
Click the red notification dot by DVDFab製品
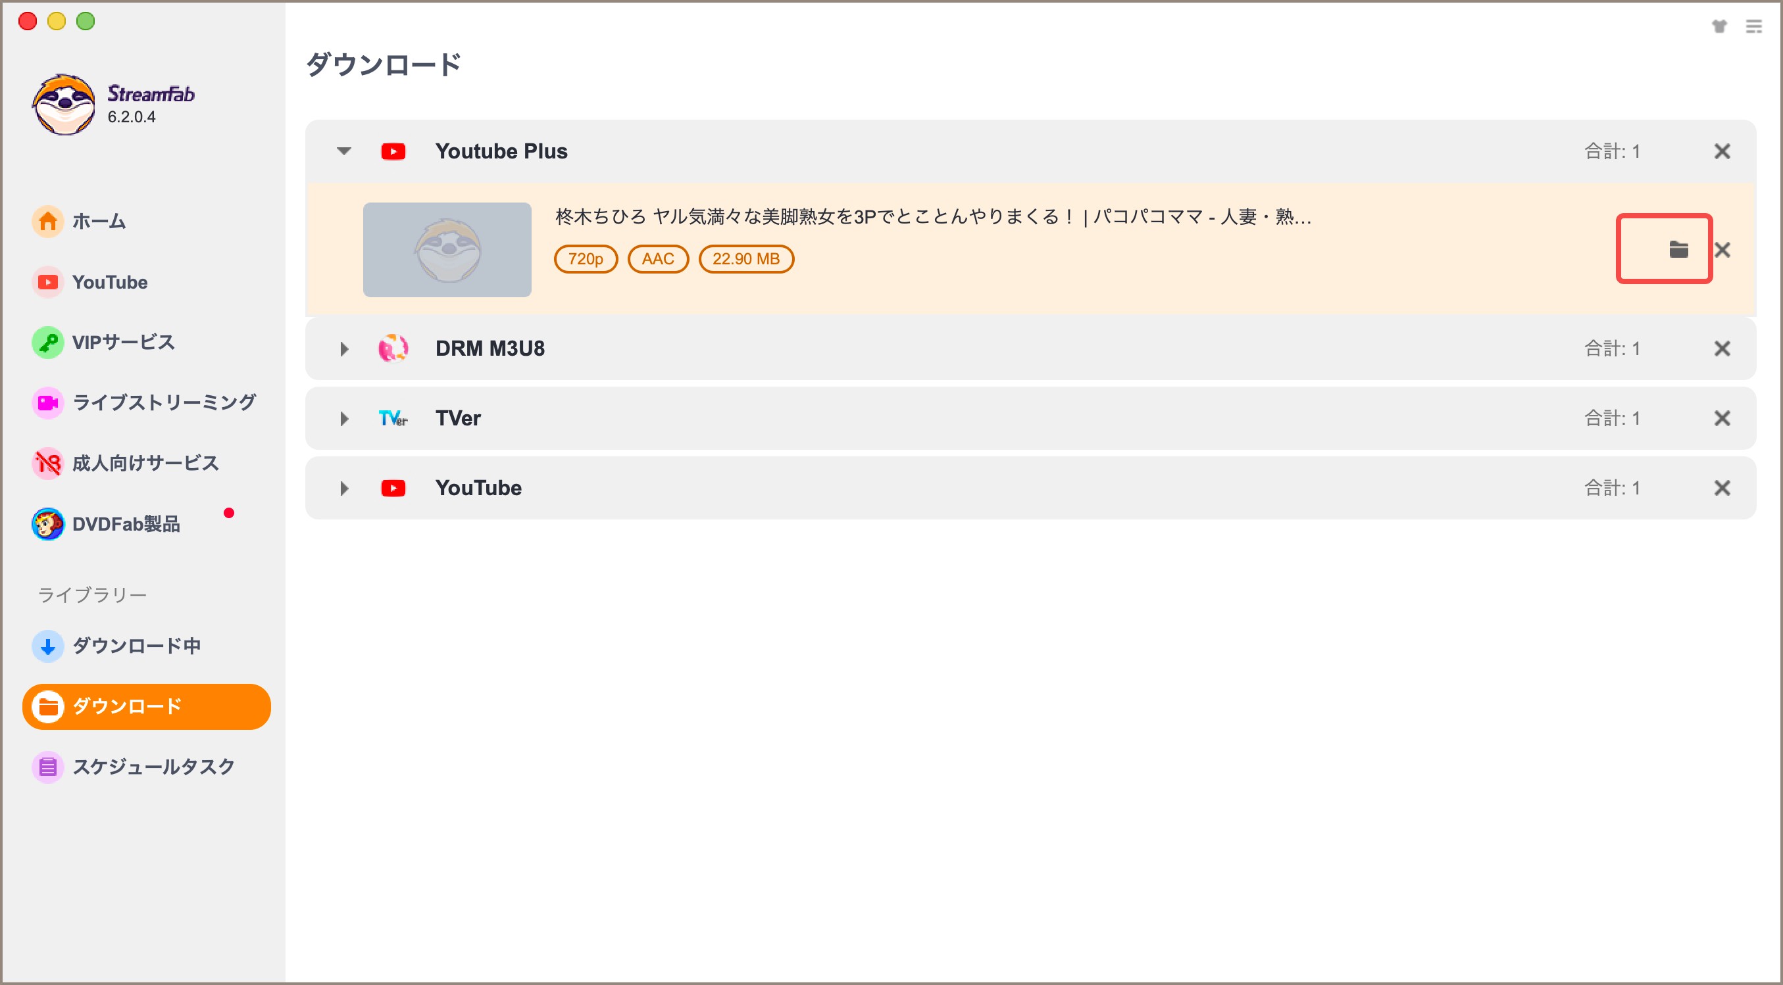pos(229,513)
